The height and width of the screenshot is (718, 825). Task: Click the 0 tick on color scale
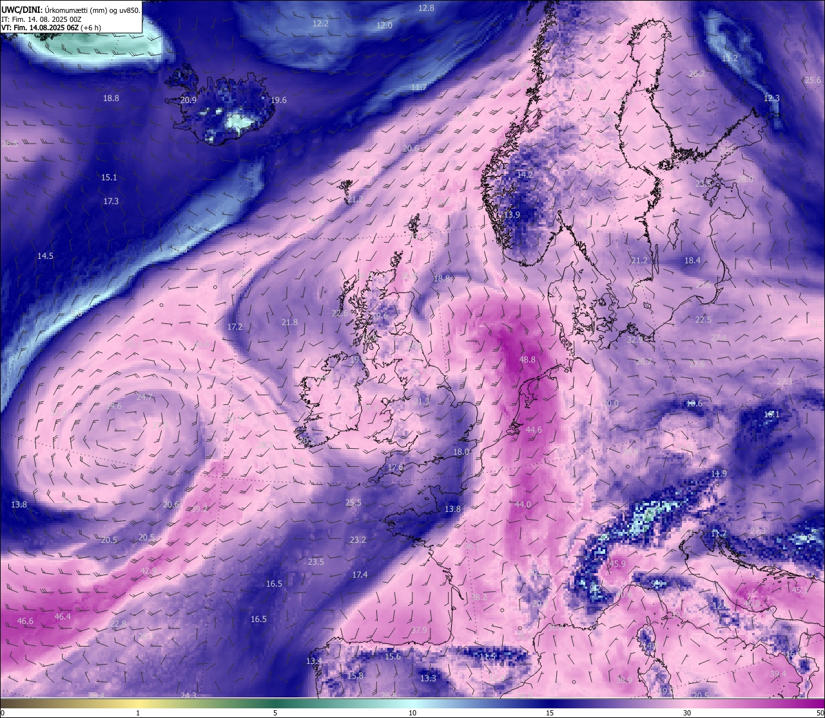pos(3,713)
